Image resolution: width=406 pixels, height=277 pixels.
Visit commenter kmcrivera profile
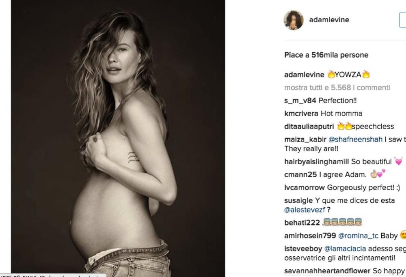[x=301, y=114]
